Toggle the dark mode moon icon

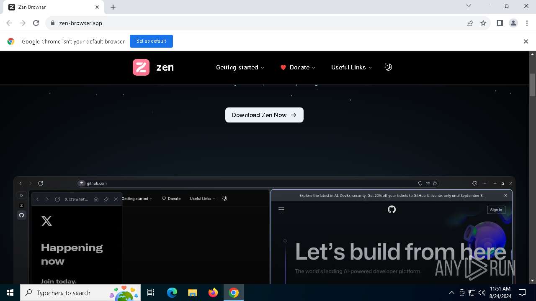click(x=388, y=67)
